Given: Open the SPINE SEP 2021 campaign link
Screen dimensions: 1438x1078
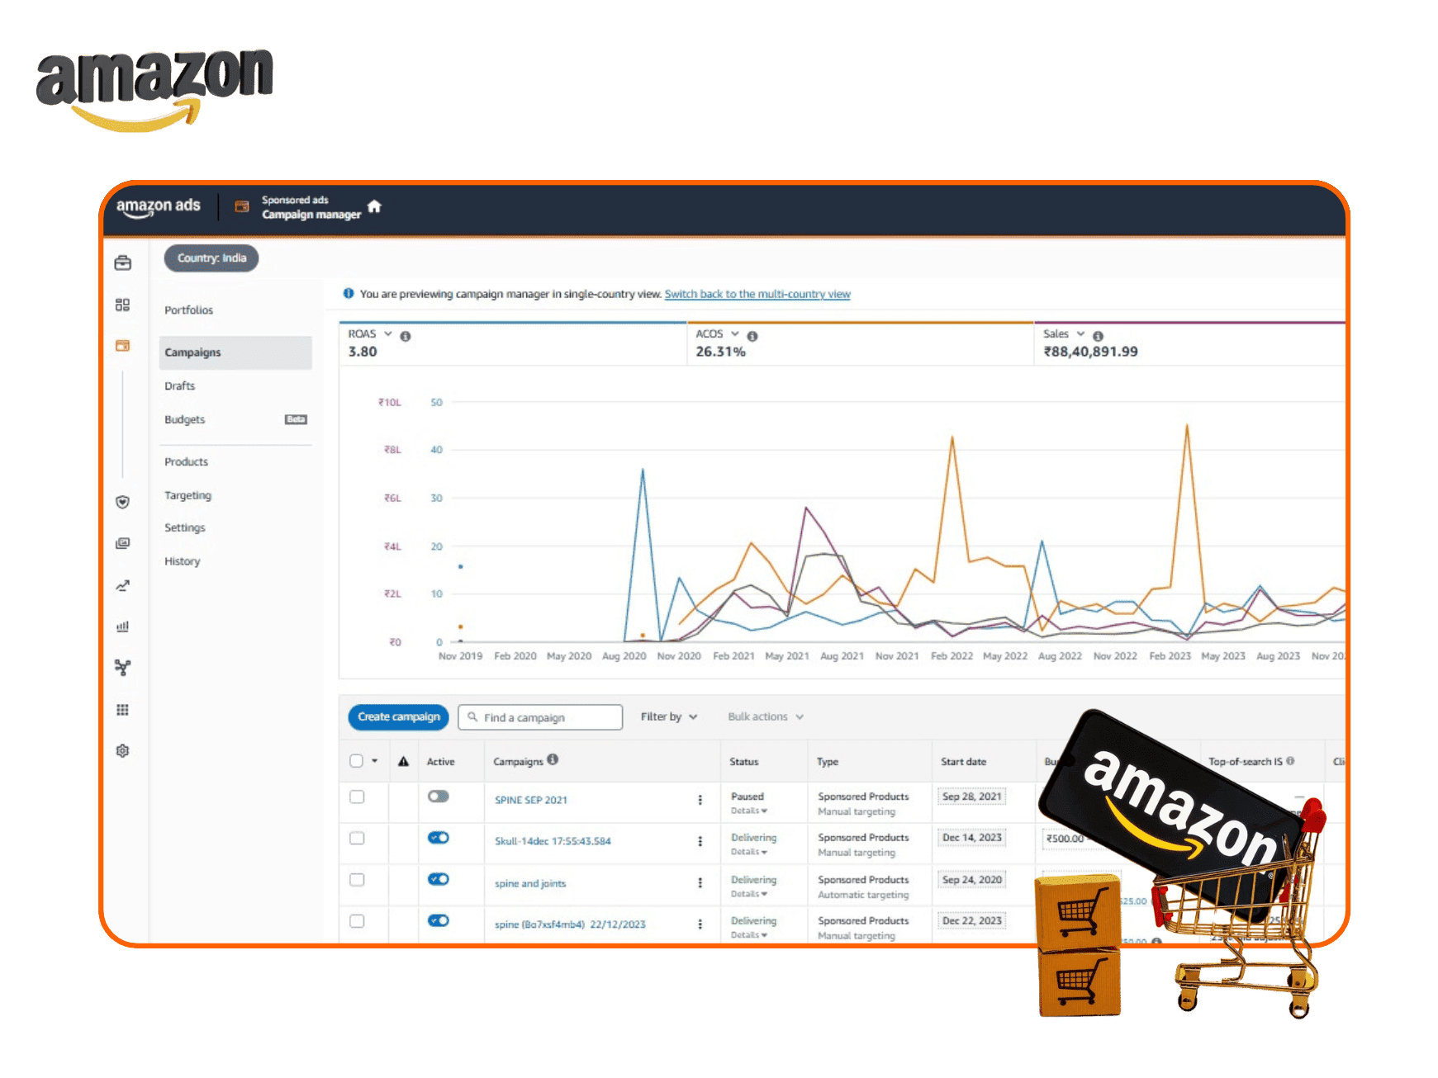Looking at the screenshot, I should [531, 800].
